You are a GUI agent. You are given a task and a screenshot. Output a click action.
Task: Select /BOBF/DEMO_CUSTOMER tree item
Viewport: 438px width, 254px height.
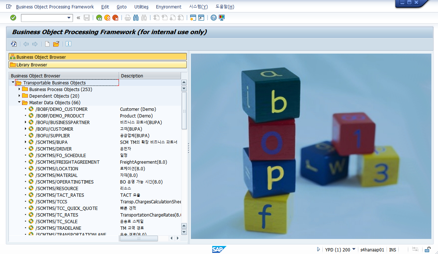(x=61, y=109)
